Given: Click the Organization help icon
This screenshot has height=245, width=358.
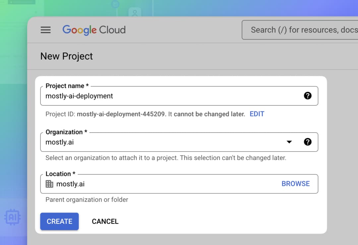Looking at the screenshot, I should [x=308, y=142].
